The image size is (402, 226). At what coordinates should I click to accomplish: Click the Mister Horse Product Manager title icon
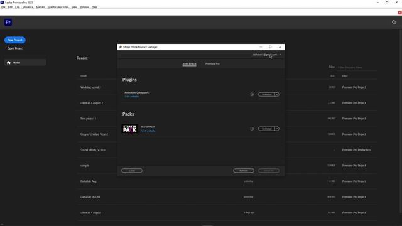(x=121, y=47)
